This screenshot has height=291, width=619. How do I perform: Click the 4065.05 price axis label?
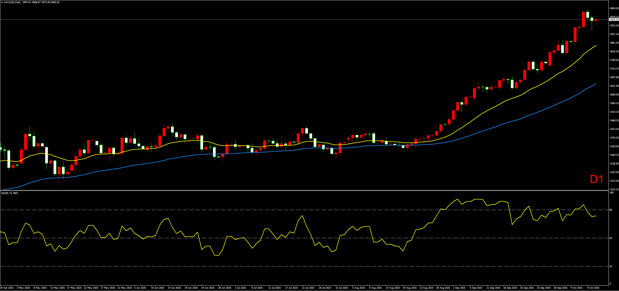coord(614,8)
